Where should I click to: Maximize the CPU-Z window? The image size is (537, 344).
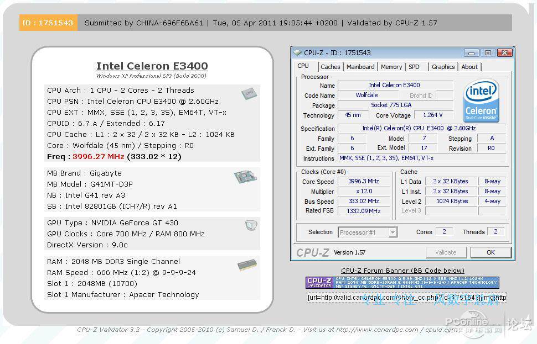point(488,53)
